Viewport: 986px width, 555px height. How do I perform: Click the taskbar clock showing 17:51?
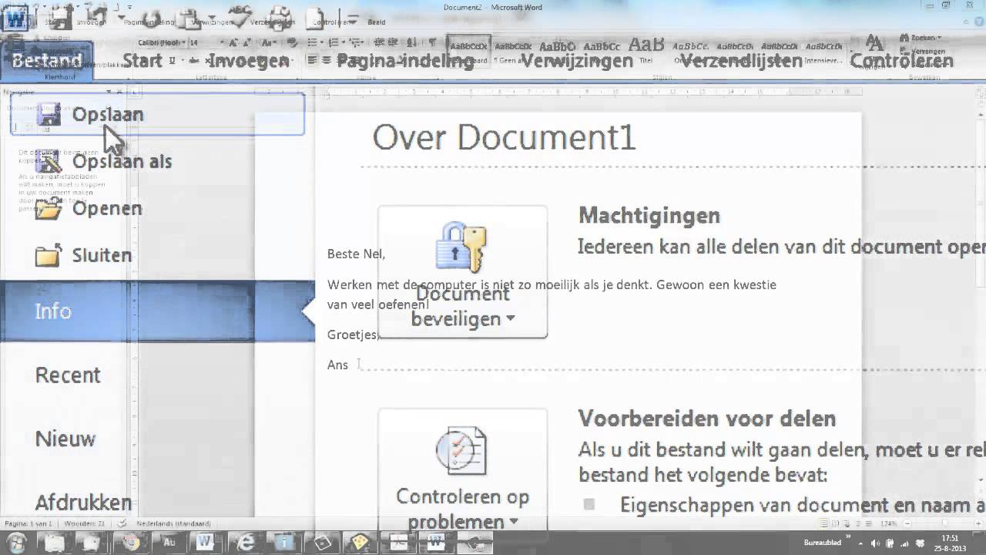(950, 543)
